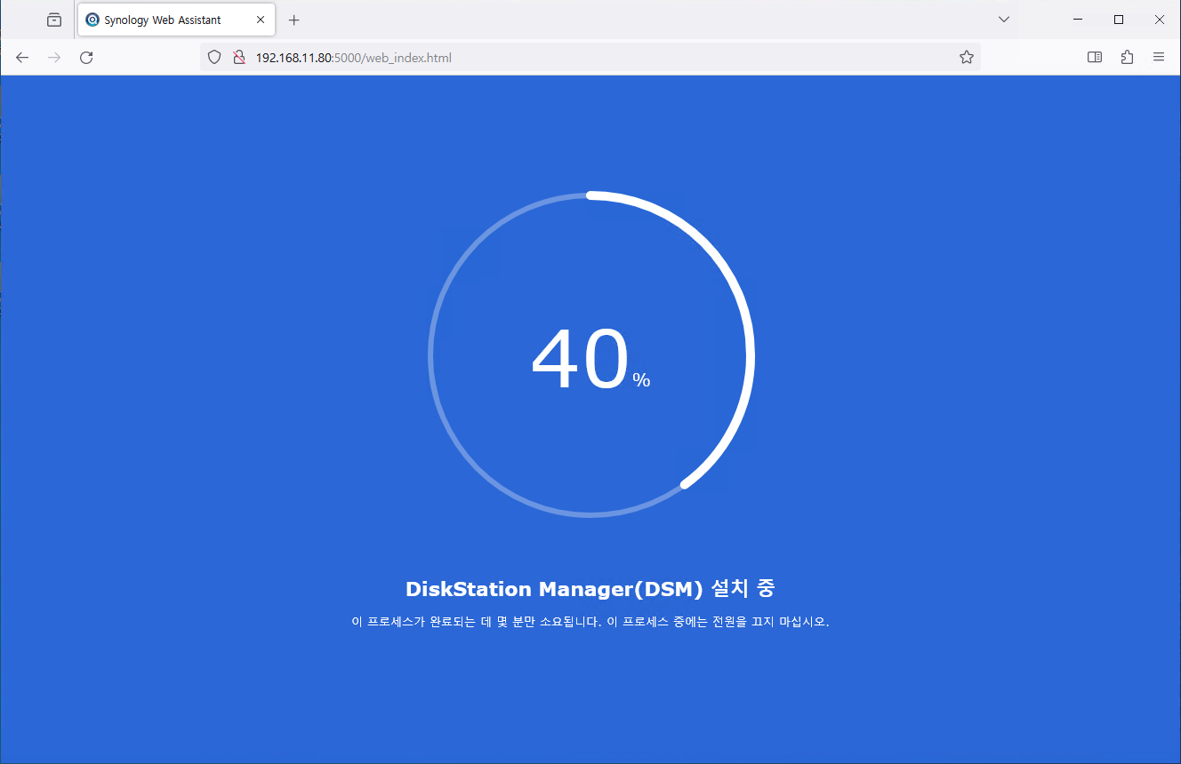Click the Firefox back arrow button
The width and height of the screenshot is (1181, 764).
[22, 58]
